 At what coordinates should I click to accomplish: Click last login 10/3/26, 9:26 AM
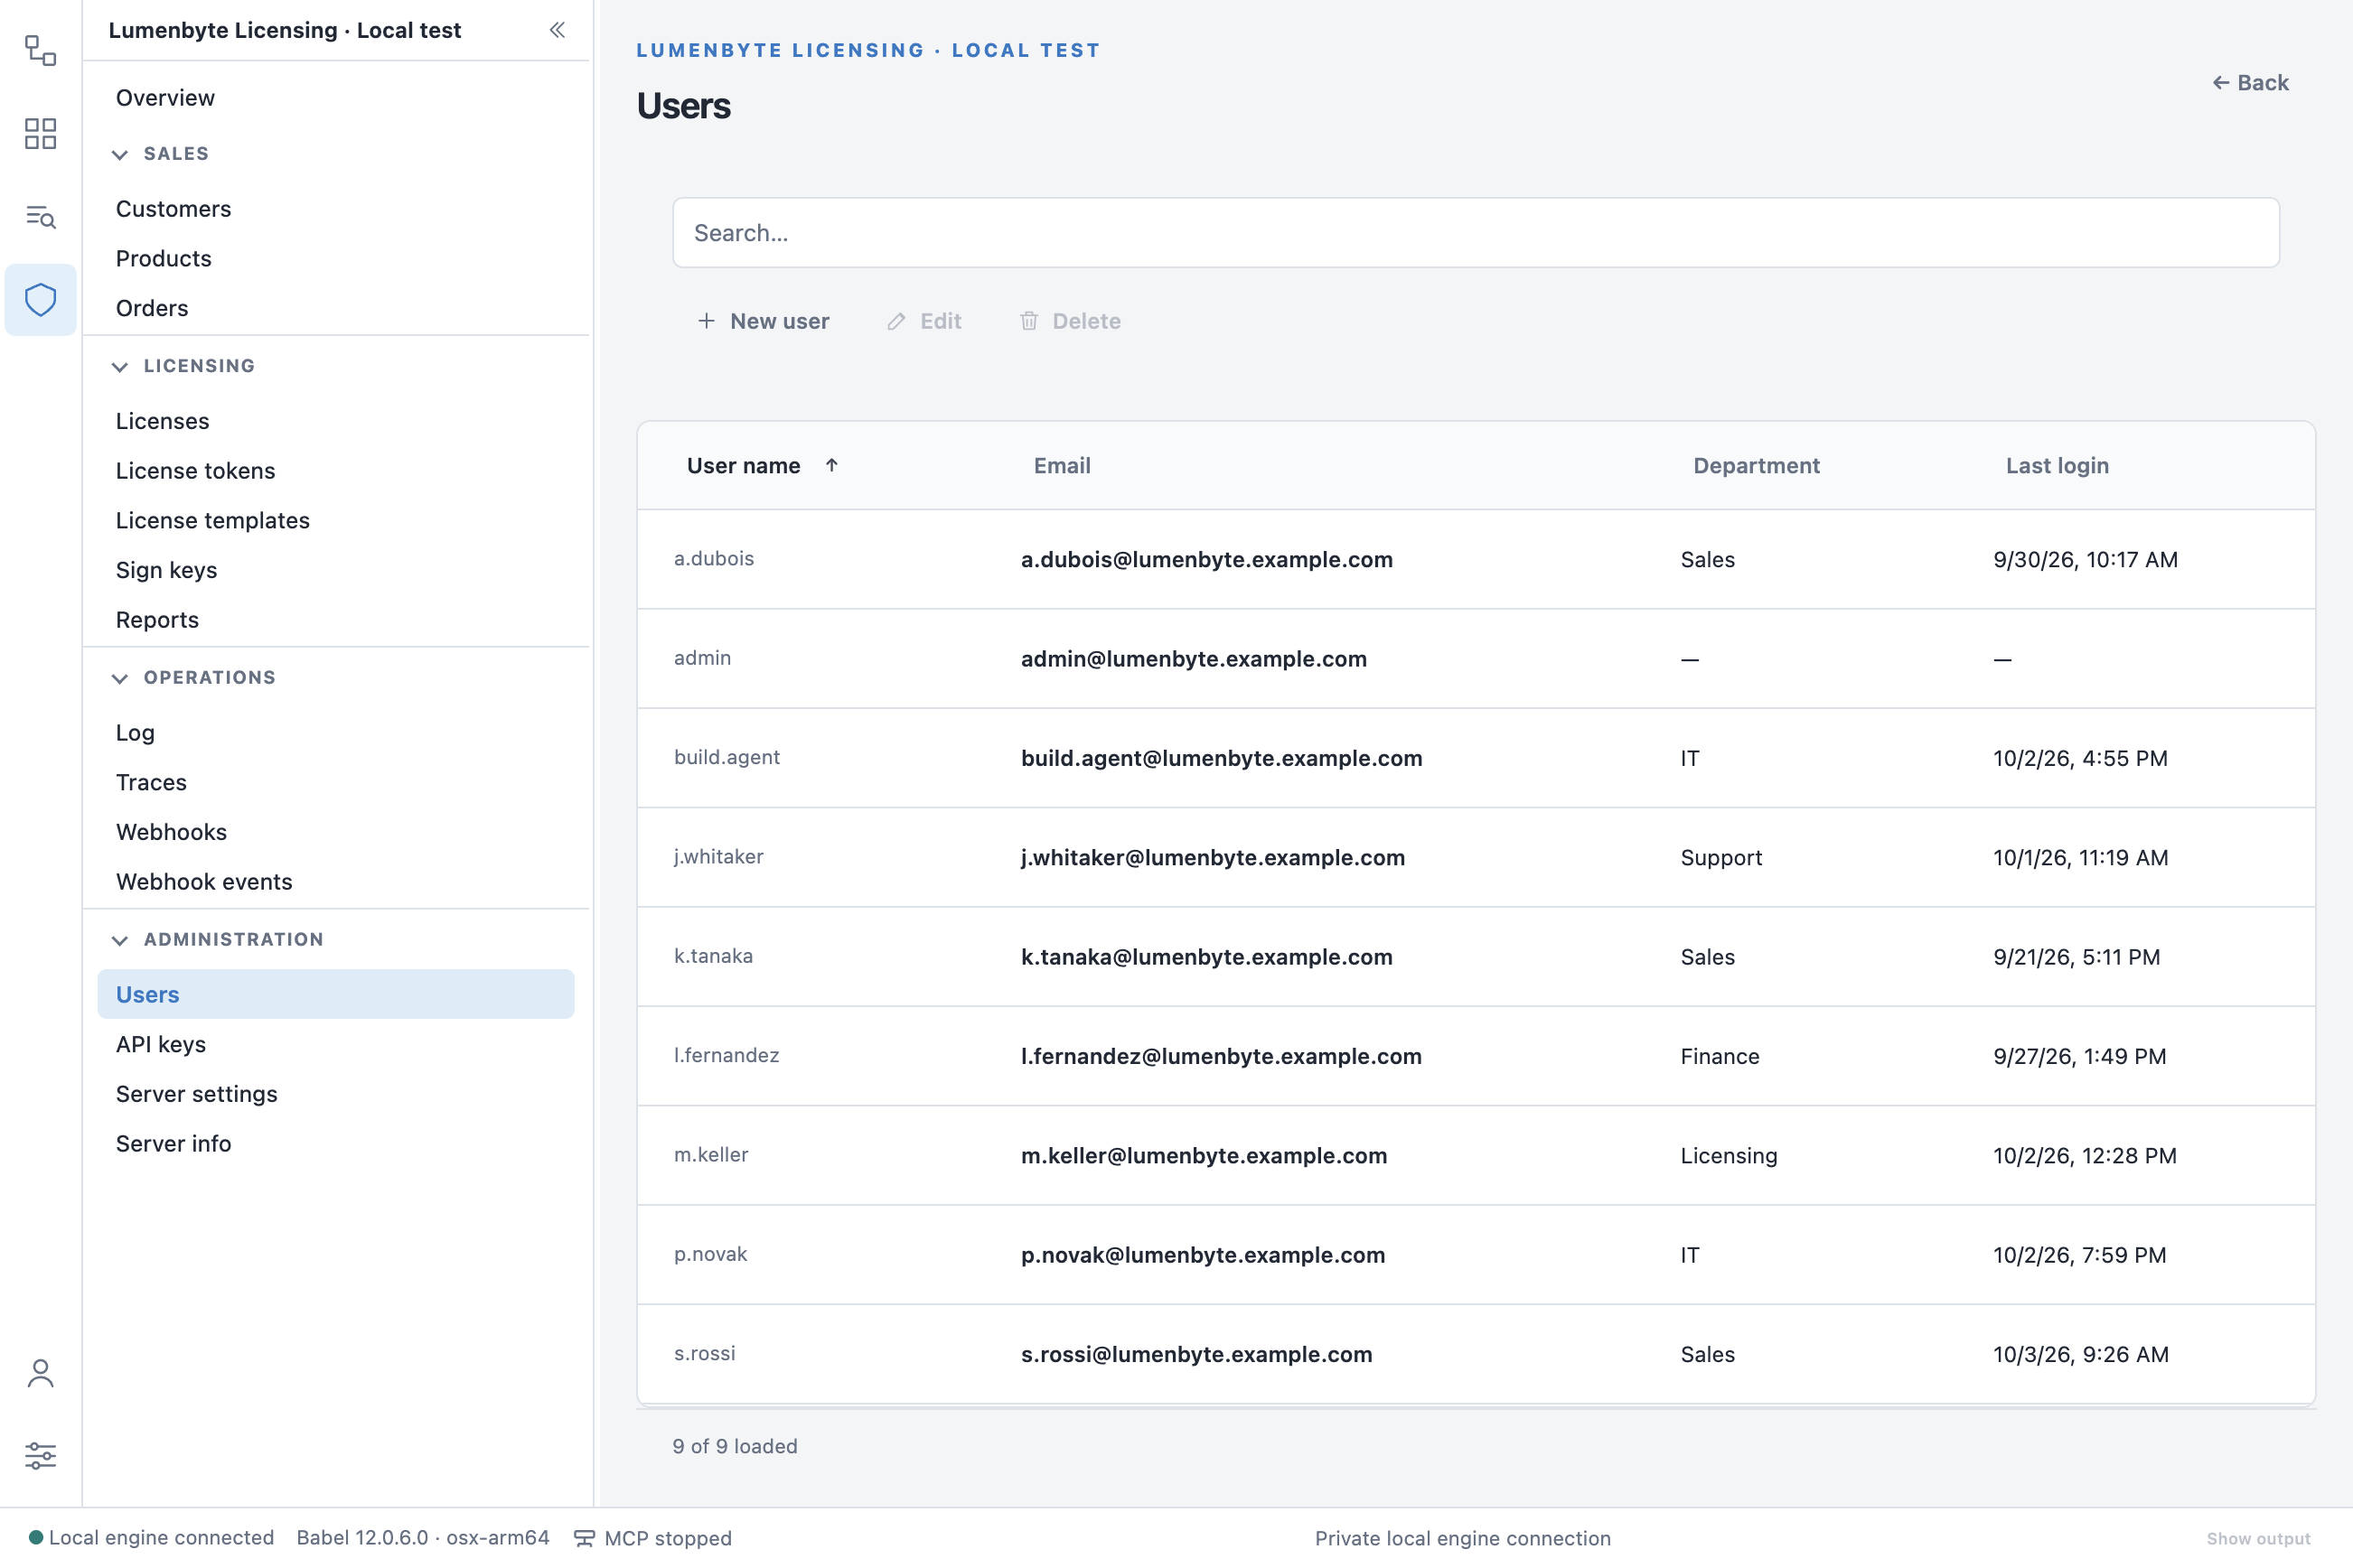[x=2081, y=1354]
